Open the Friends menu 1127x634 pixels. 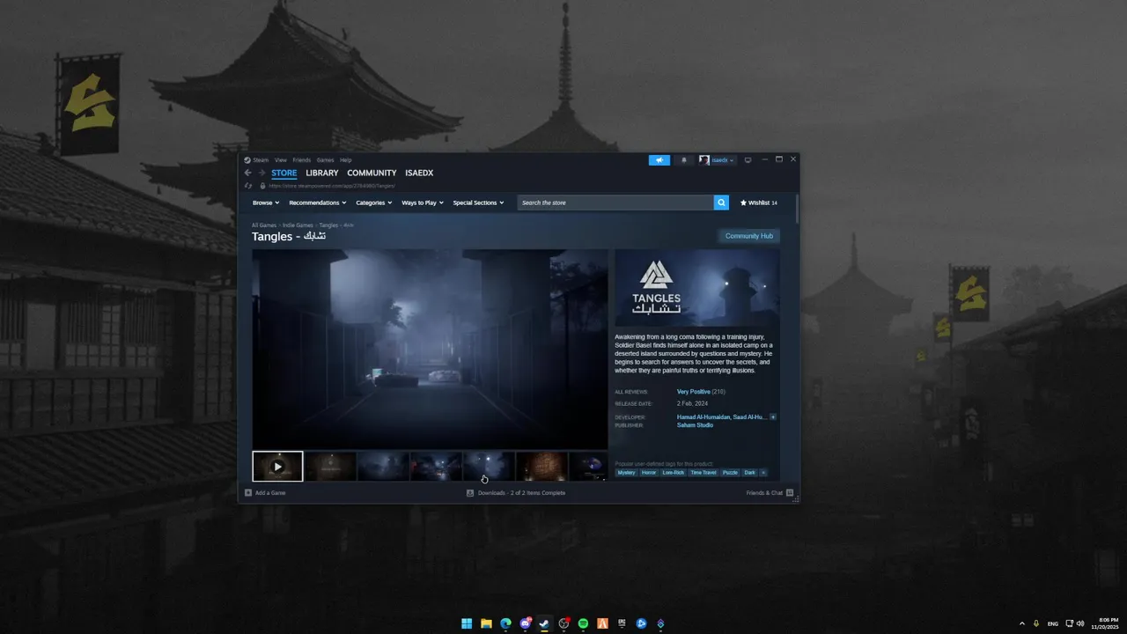(x=302, y=160)
